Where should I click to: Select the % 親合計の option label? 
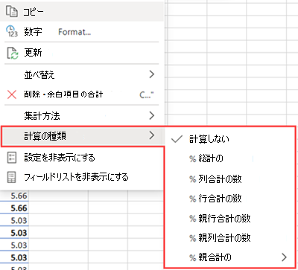(x=210, y=257)
